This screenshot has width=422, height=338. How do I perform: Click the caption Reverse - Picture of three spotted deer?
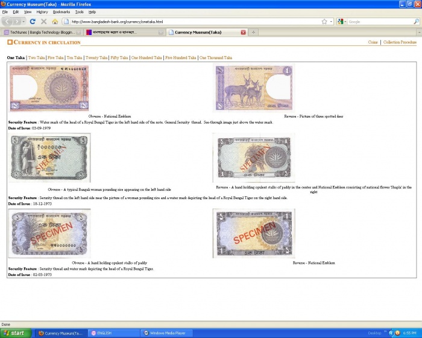pos(313,116)
